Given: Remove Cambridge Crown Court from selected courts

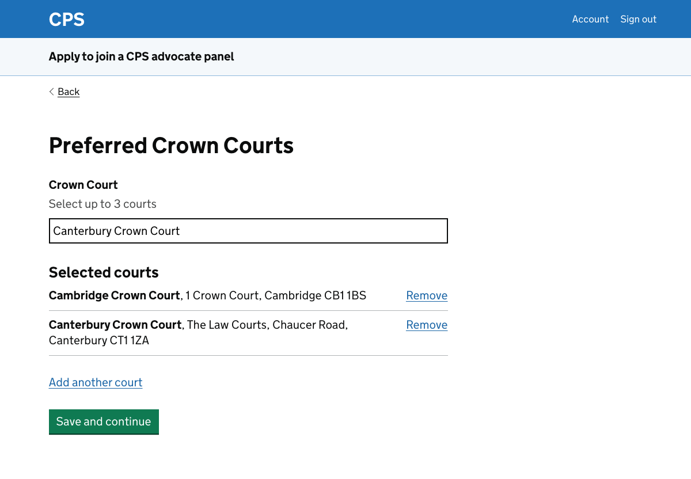Looking at the screenshot, I should click(427, 295).
